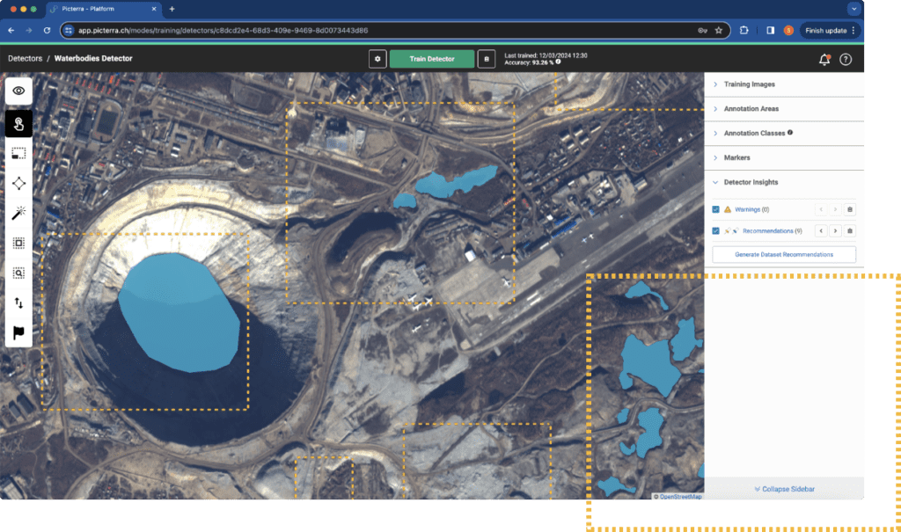Viewport: 901px width, 532px height.
Task: Click the import export arrows icon
Action: click(18, 302)
